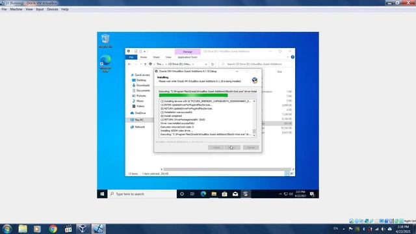Click the installer Cancel button
The image size is (416, 234).
click(251, 148)
